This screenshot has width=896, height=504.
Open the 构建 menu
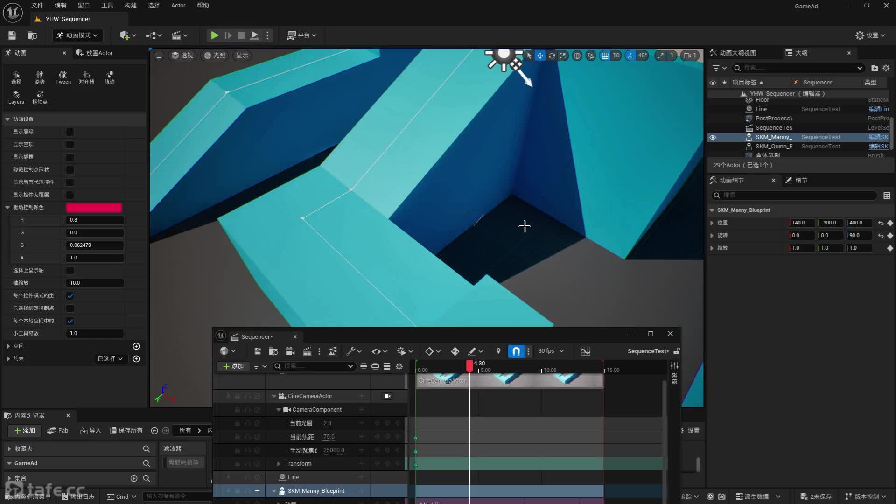131,6
